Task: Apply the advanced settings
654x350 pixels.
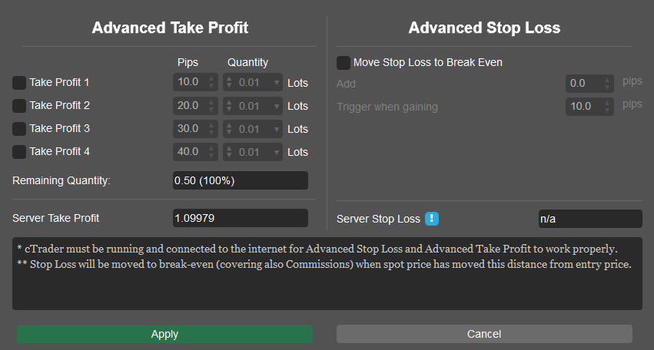Action: 164,334
